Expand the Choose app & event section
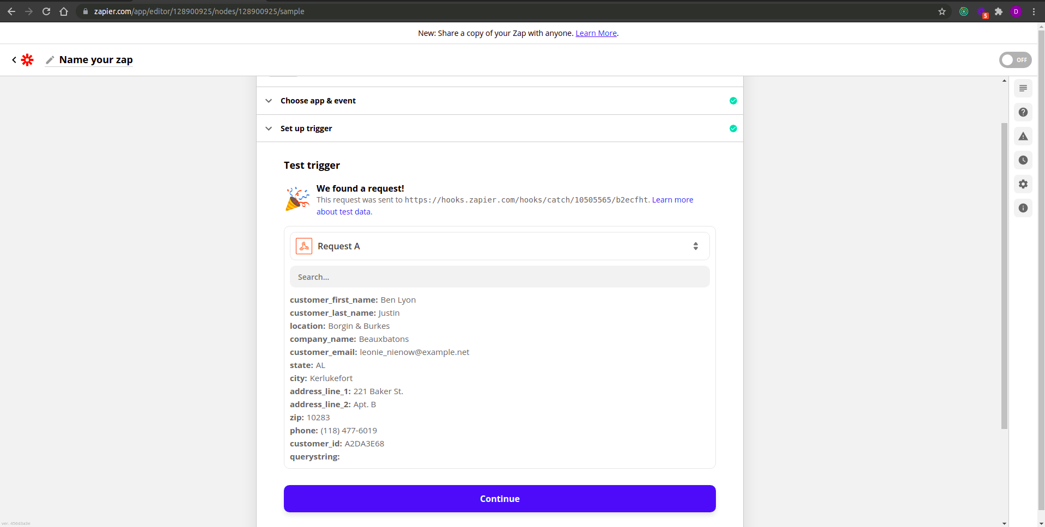Image resolution: width=1045 pixels, height=527 pixels. point(500,101)
